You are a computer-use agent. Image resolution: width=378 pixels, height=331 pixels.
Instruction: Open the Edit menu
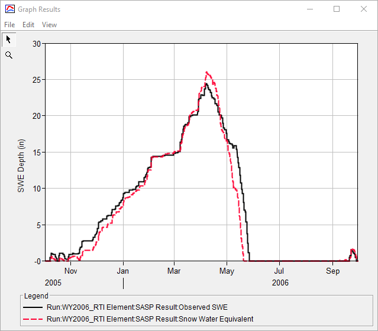point(28,25)
